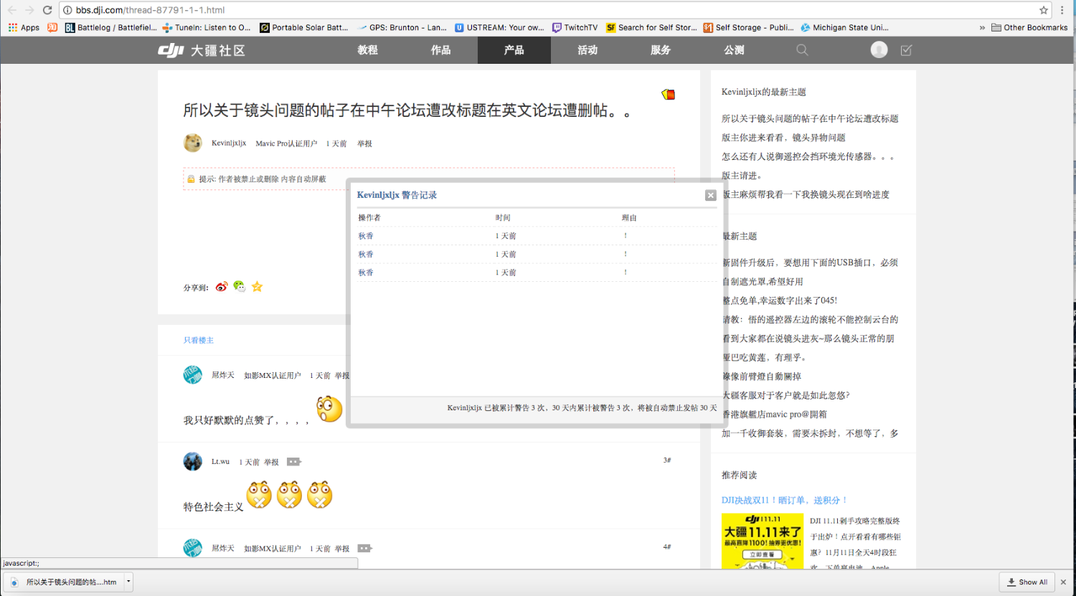This screenshot has width=1076, height=596.
Task: Open DJI决战双11 recommended reading link
Action: pos(785,500)
